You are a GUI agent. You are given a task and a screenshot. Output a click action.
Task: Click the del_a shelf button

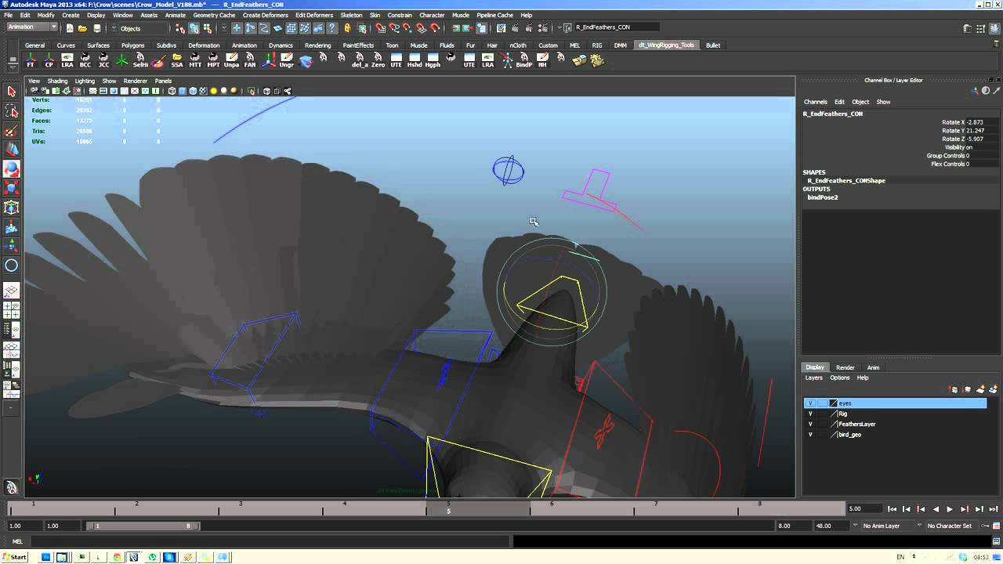(360, 60)
